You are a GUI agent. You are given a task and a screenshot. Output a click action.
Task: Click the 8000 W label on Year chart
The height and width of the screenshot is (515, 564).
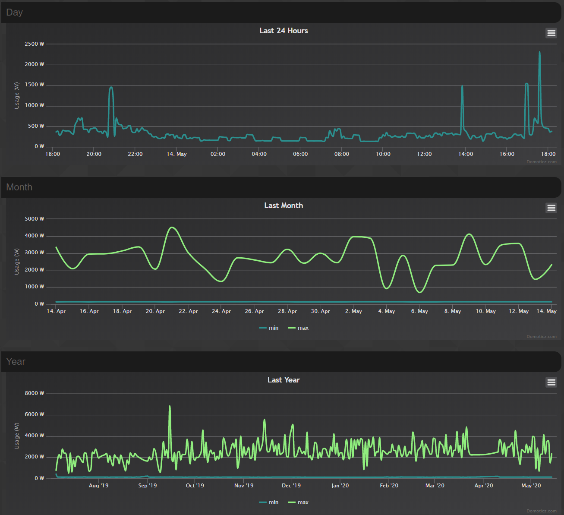(35, 393)
